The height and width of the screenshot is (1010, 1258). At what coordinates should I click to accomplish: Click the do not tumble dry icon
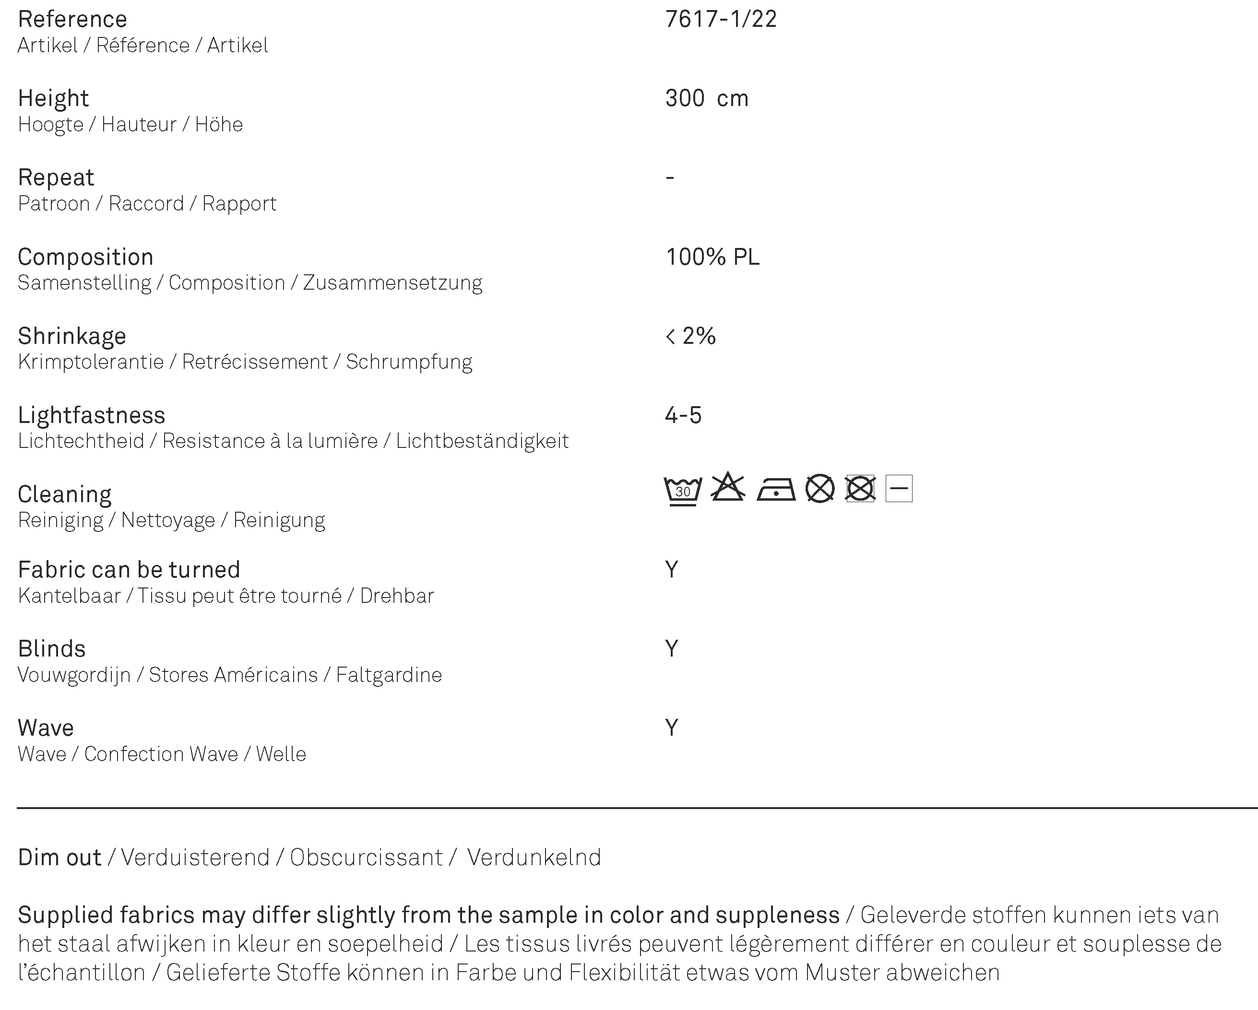(860, 489)
